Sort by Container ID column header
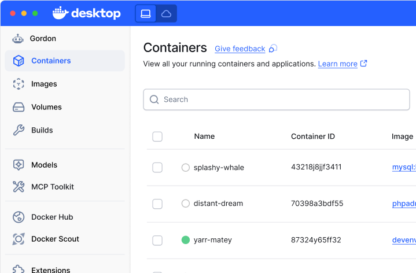 point(313,136)
